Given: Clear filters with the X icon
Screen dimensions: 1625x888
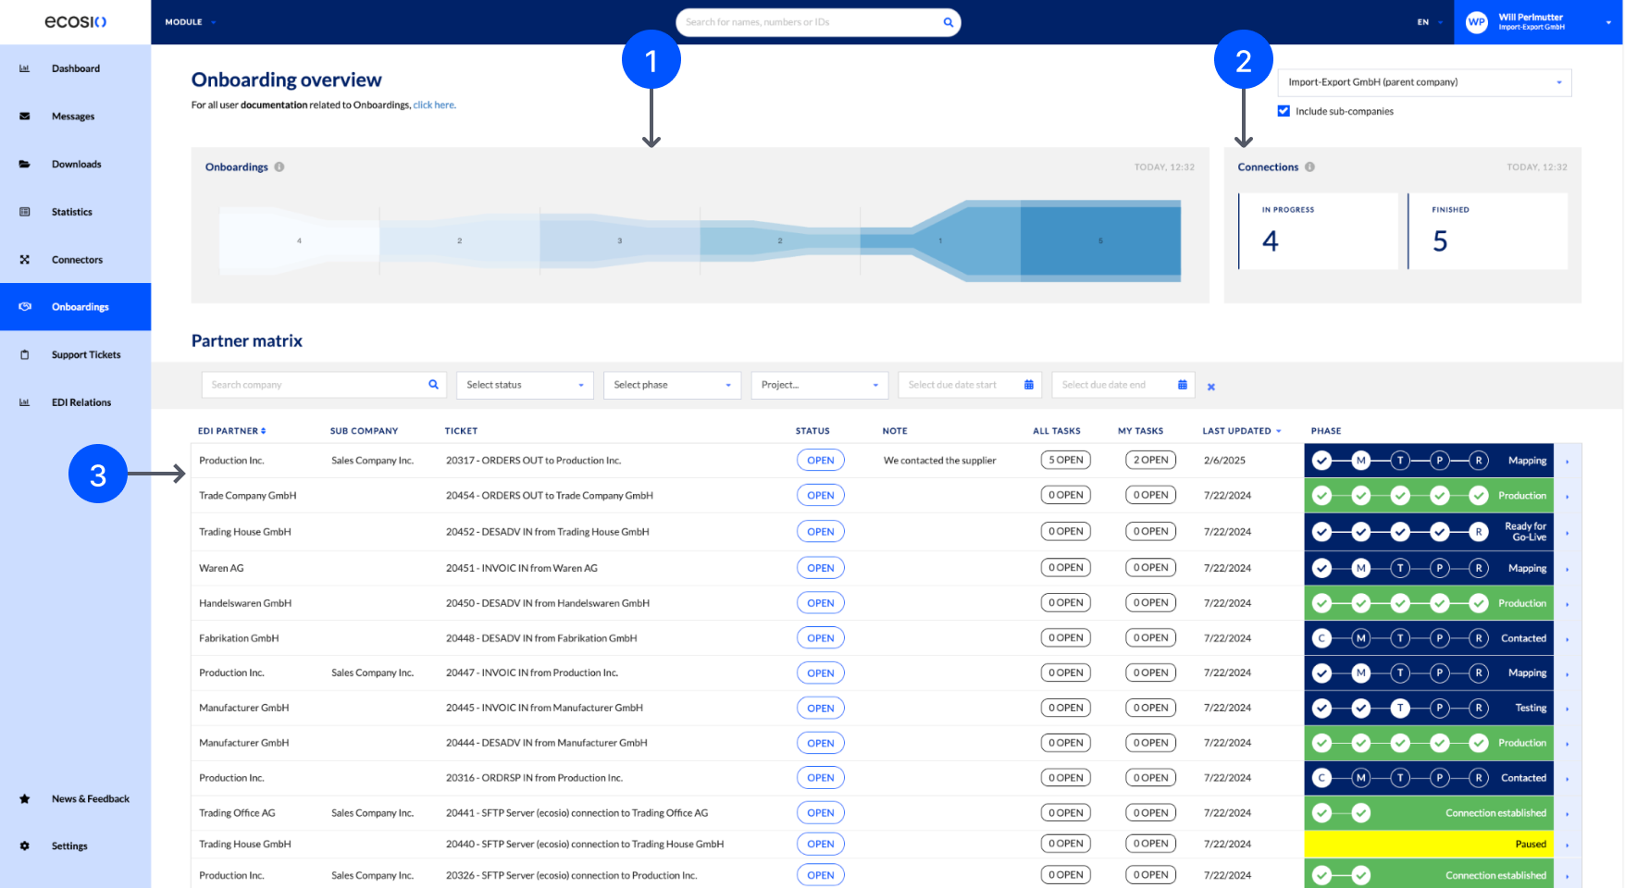Looking at the screenshot, I should pyautogui.click(x=1211, y=387).
